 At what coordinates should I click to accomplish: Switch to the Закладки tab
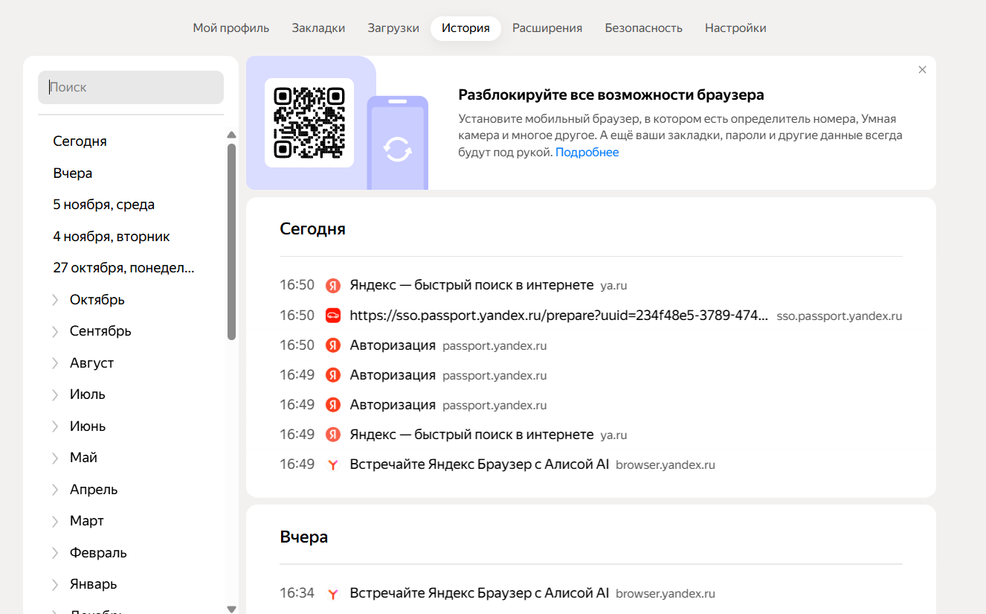point(318,28)
